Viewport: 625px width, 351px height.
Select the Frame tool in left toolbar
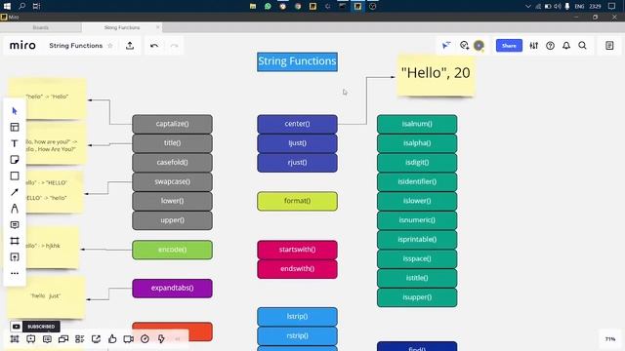15,241
